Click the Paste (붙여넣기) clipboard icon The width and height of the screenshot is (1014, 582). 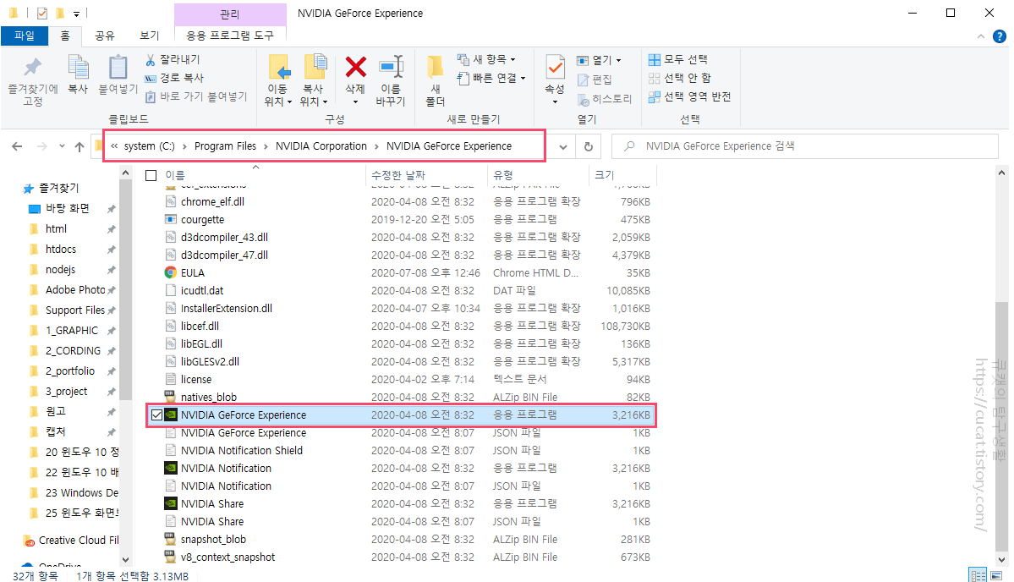coord(118,75)
